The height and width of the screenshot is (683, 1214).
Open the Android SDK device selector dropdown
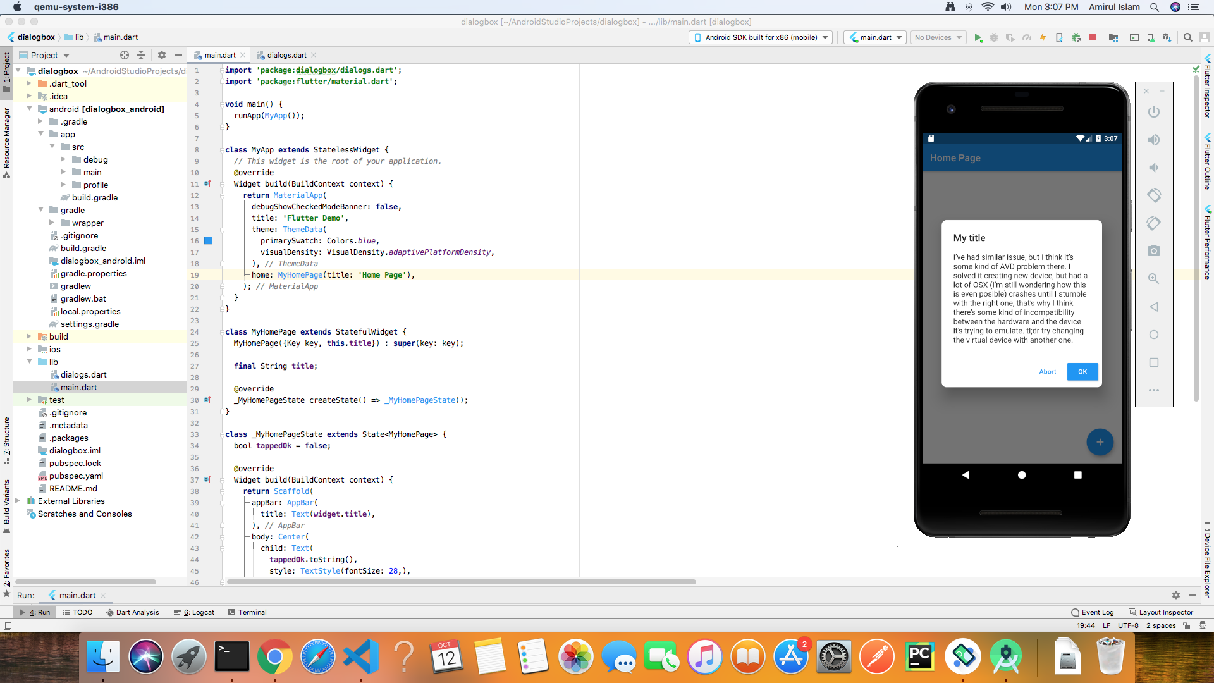point(761,37)
